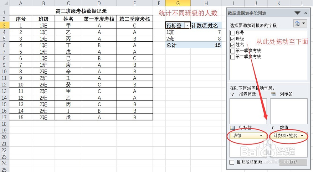The image size is (313, 172).
Task: Open the 行标签 filter dropdown in pivot table
Action: [x=187, y=26]
